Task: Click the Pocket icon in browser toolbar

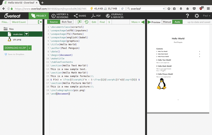Action: [194, 8]
